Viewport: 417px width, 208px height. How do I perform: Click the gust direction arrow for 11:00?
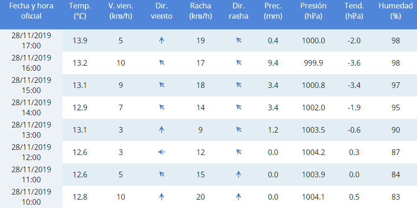tap(239, 174)
